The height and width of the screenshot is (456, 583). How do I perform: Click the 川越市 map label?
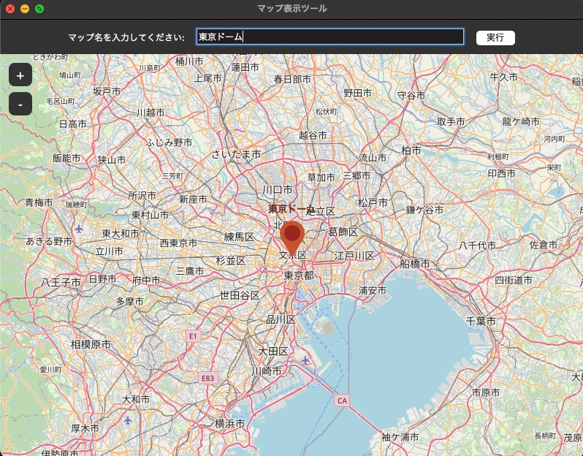[150, 113]
